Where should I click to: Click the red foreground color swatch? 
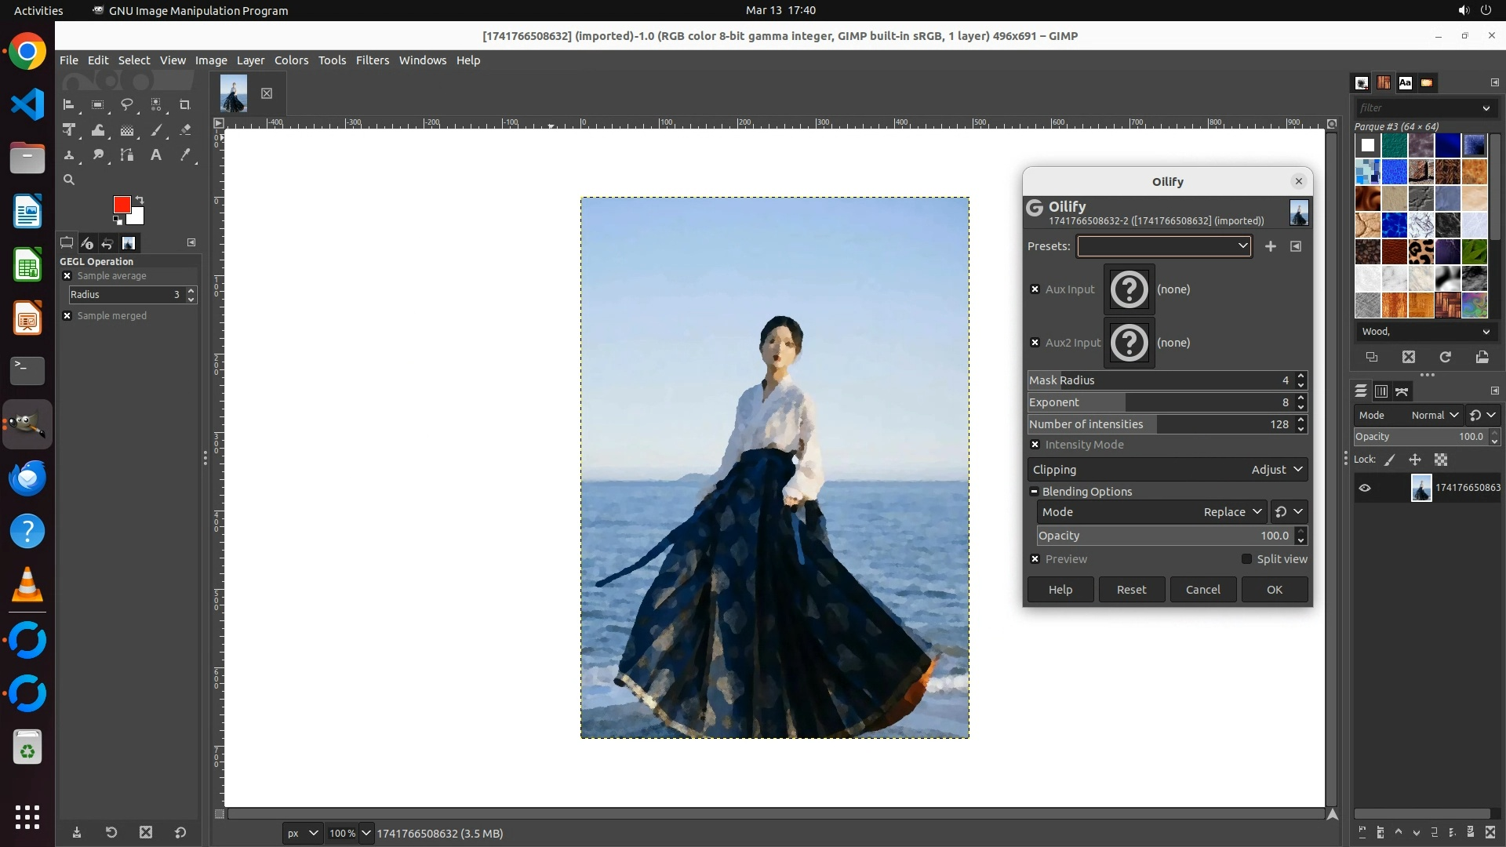(122, 205)
